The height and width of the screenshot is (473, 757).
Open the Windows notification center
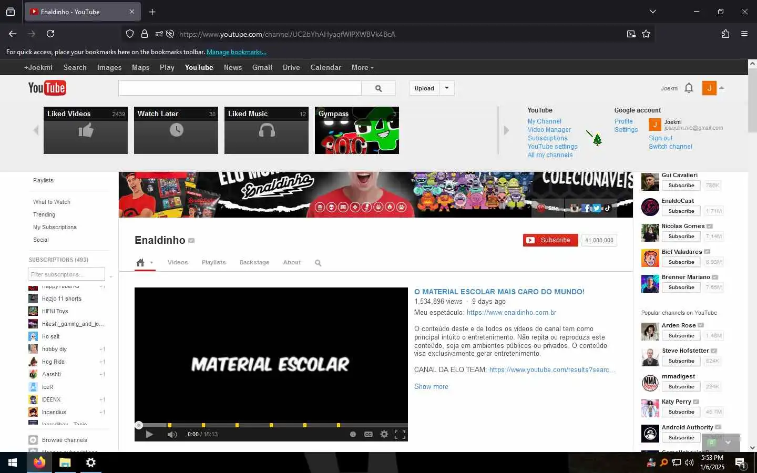[740, 462]
